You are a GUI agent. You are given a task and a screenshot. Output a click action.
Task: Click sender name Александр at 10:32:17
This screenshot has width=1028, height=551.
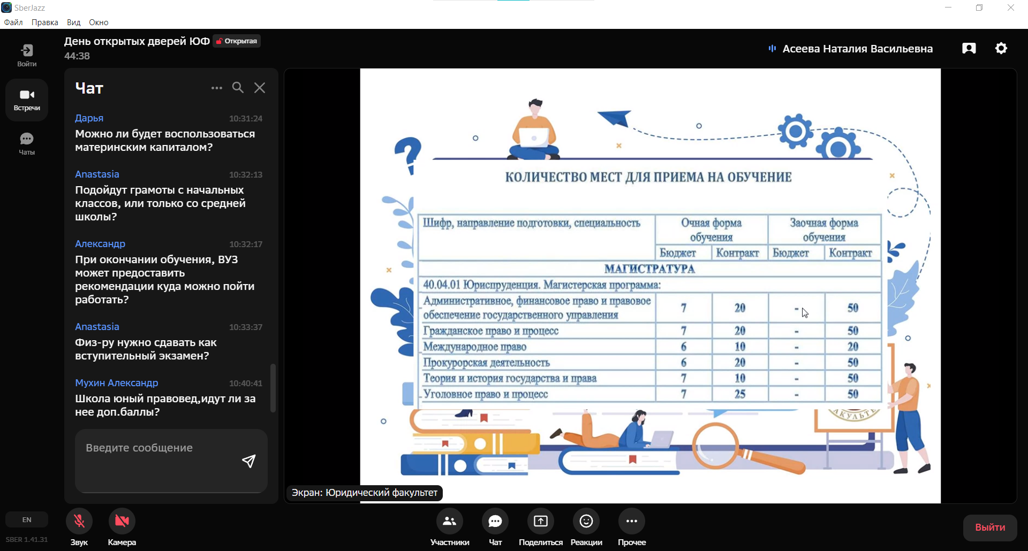(x=100, y=244)
